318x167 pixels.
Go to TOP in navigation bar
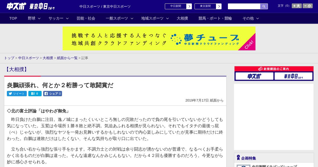pos(13,18)
